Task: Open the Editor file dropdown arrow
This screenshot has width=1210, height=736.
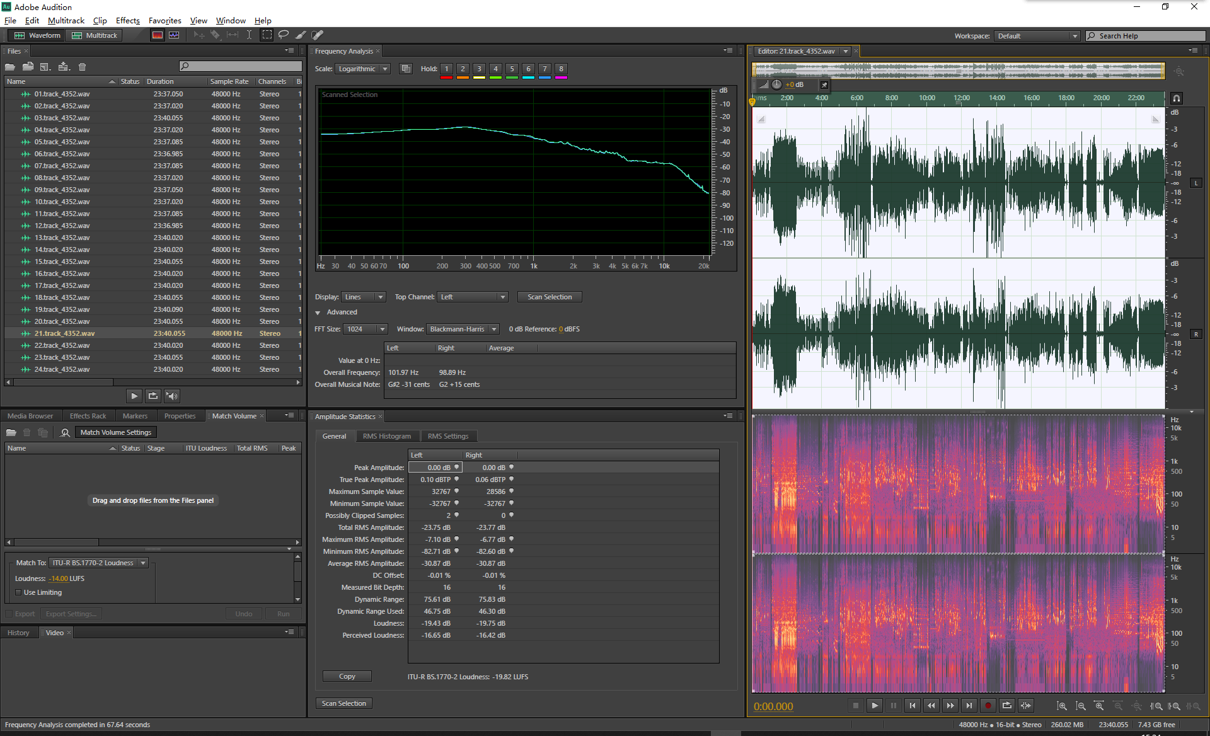Action: 846,51
